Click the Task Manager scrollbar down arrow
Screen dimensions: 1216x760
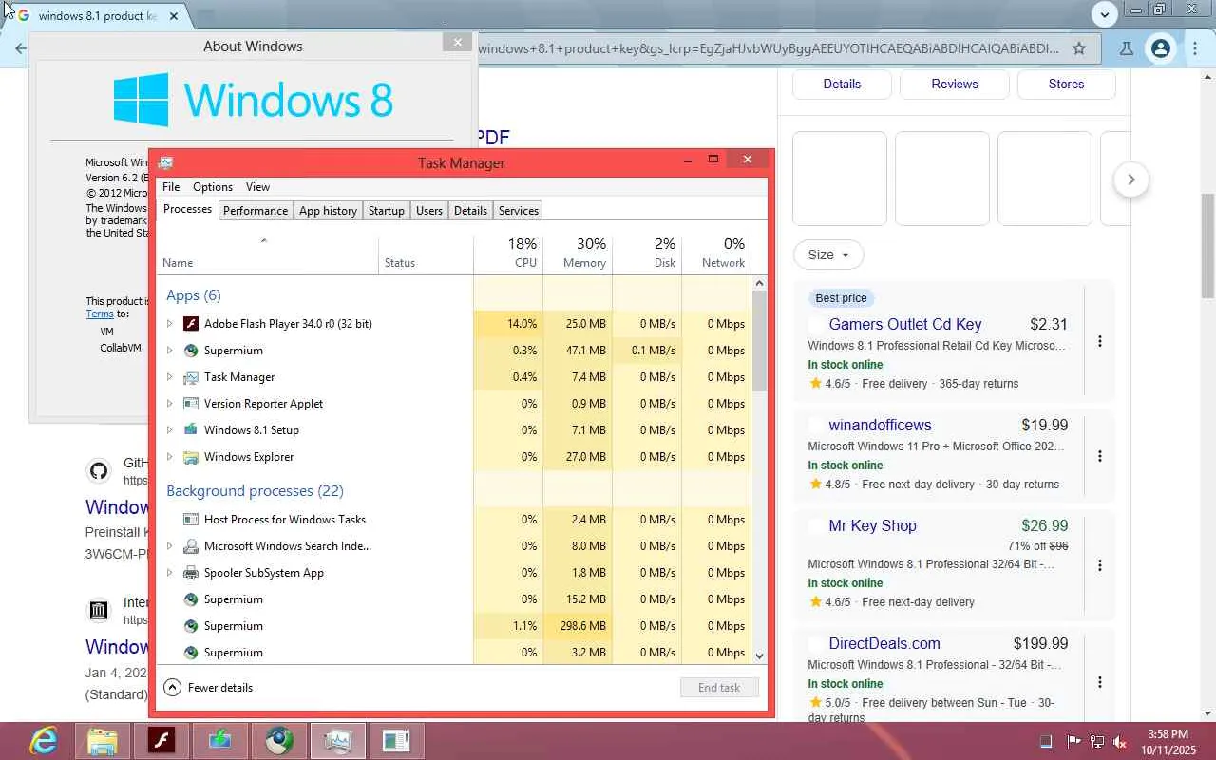point(759,655)
